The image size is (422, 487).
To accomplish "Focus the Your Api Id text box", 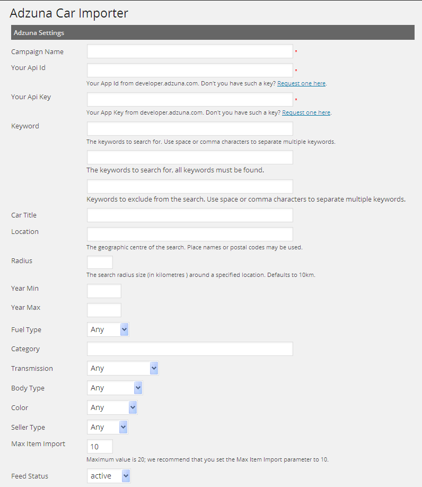I will coord(190,71).
